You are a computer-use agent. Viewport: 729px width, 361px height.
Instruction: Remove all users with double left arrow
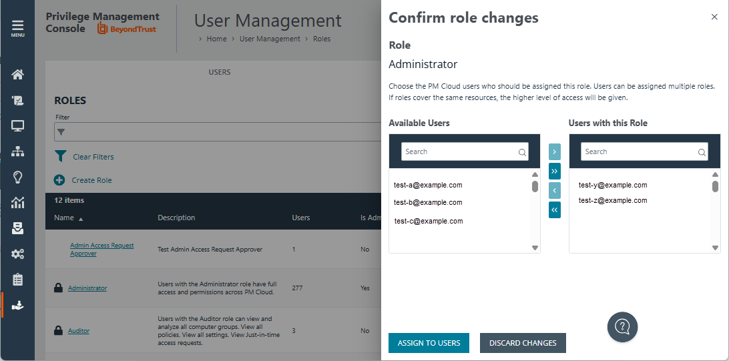pyautogui.click(x=555, y=210)
